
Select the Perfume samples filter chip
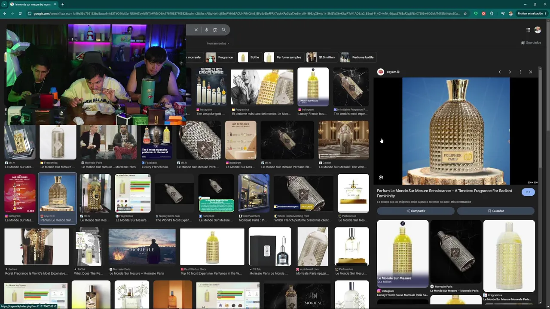(x=284, y=57)
